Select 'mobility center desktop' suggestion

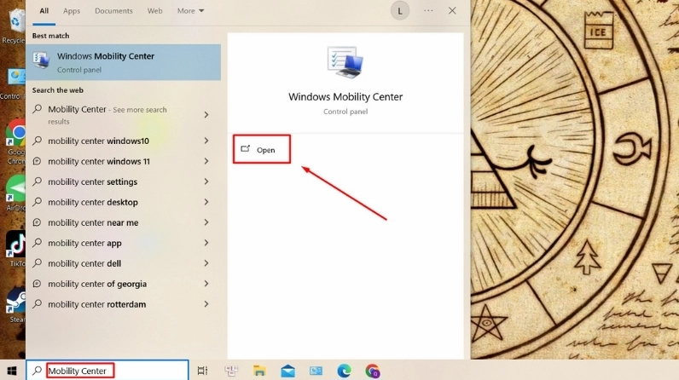[x=93, y=202]
